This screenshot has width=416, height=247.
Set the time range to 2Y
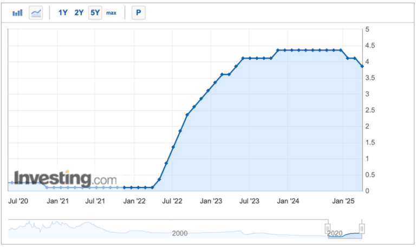(79, 12)
